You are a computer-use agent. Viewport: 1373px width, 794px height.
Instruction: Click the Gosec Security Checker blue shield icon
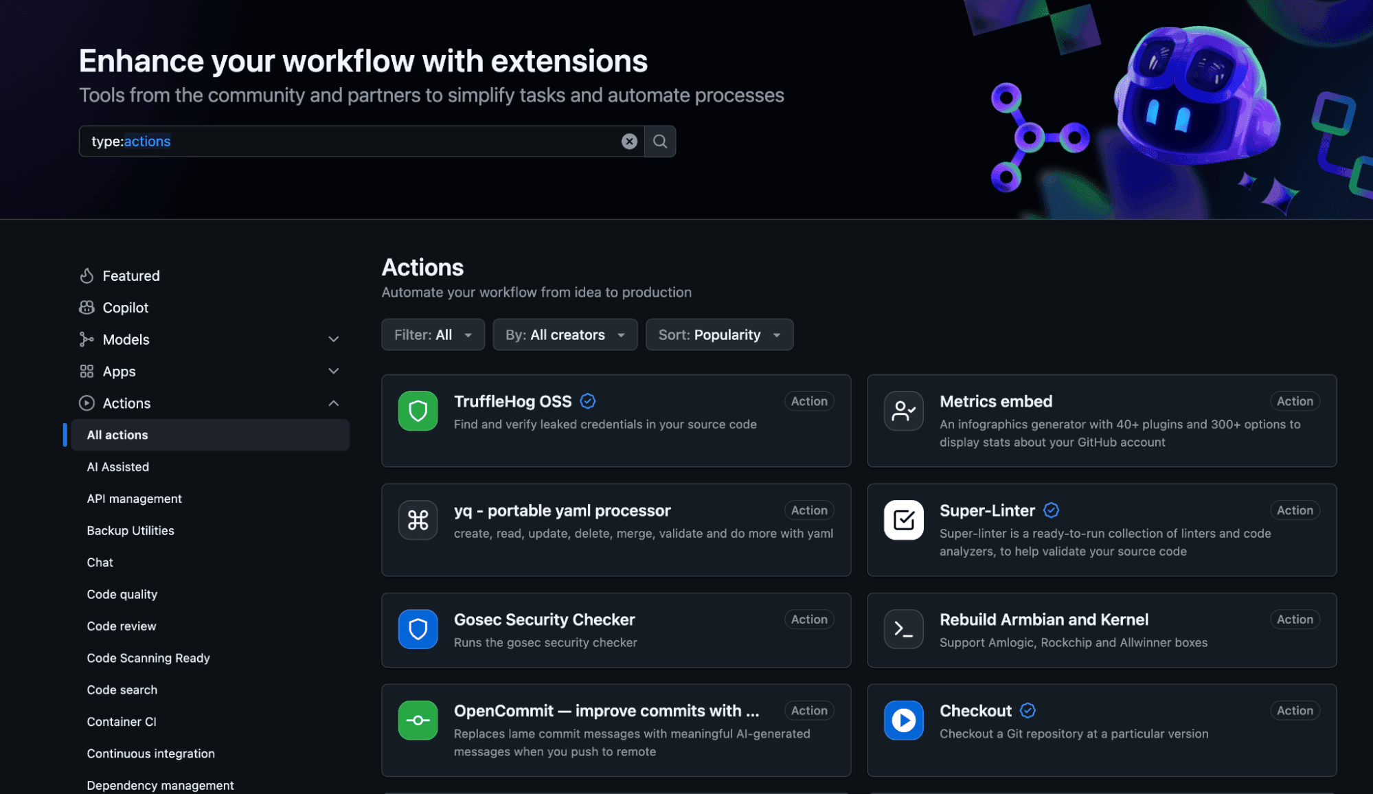pos(418,629)
